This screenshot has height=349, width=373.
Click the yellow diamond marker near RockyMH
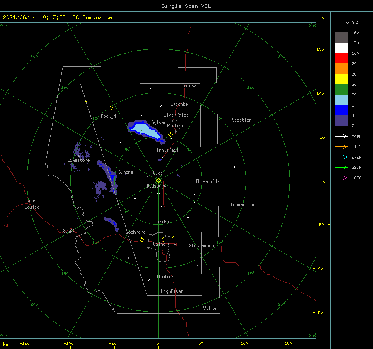click(x=111, y=108)
